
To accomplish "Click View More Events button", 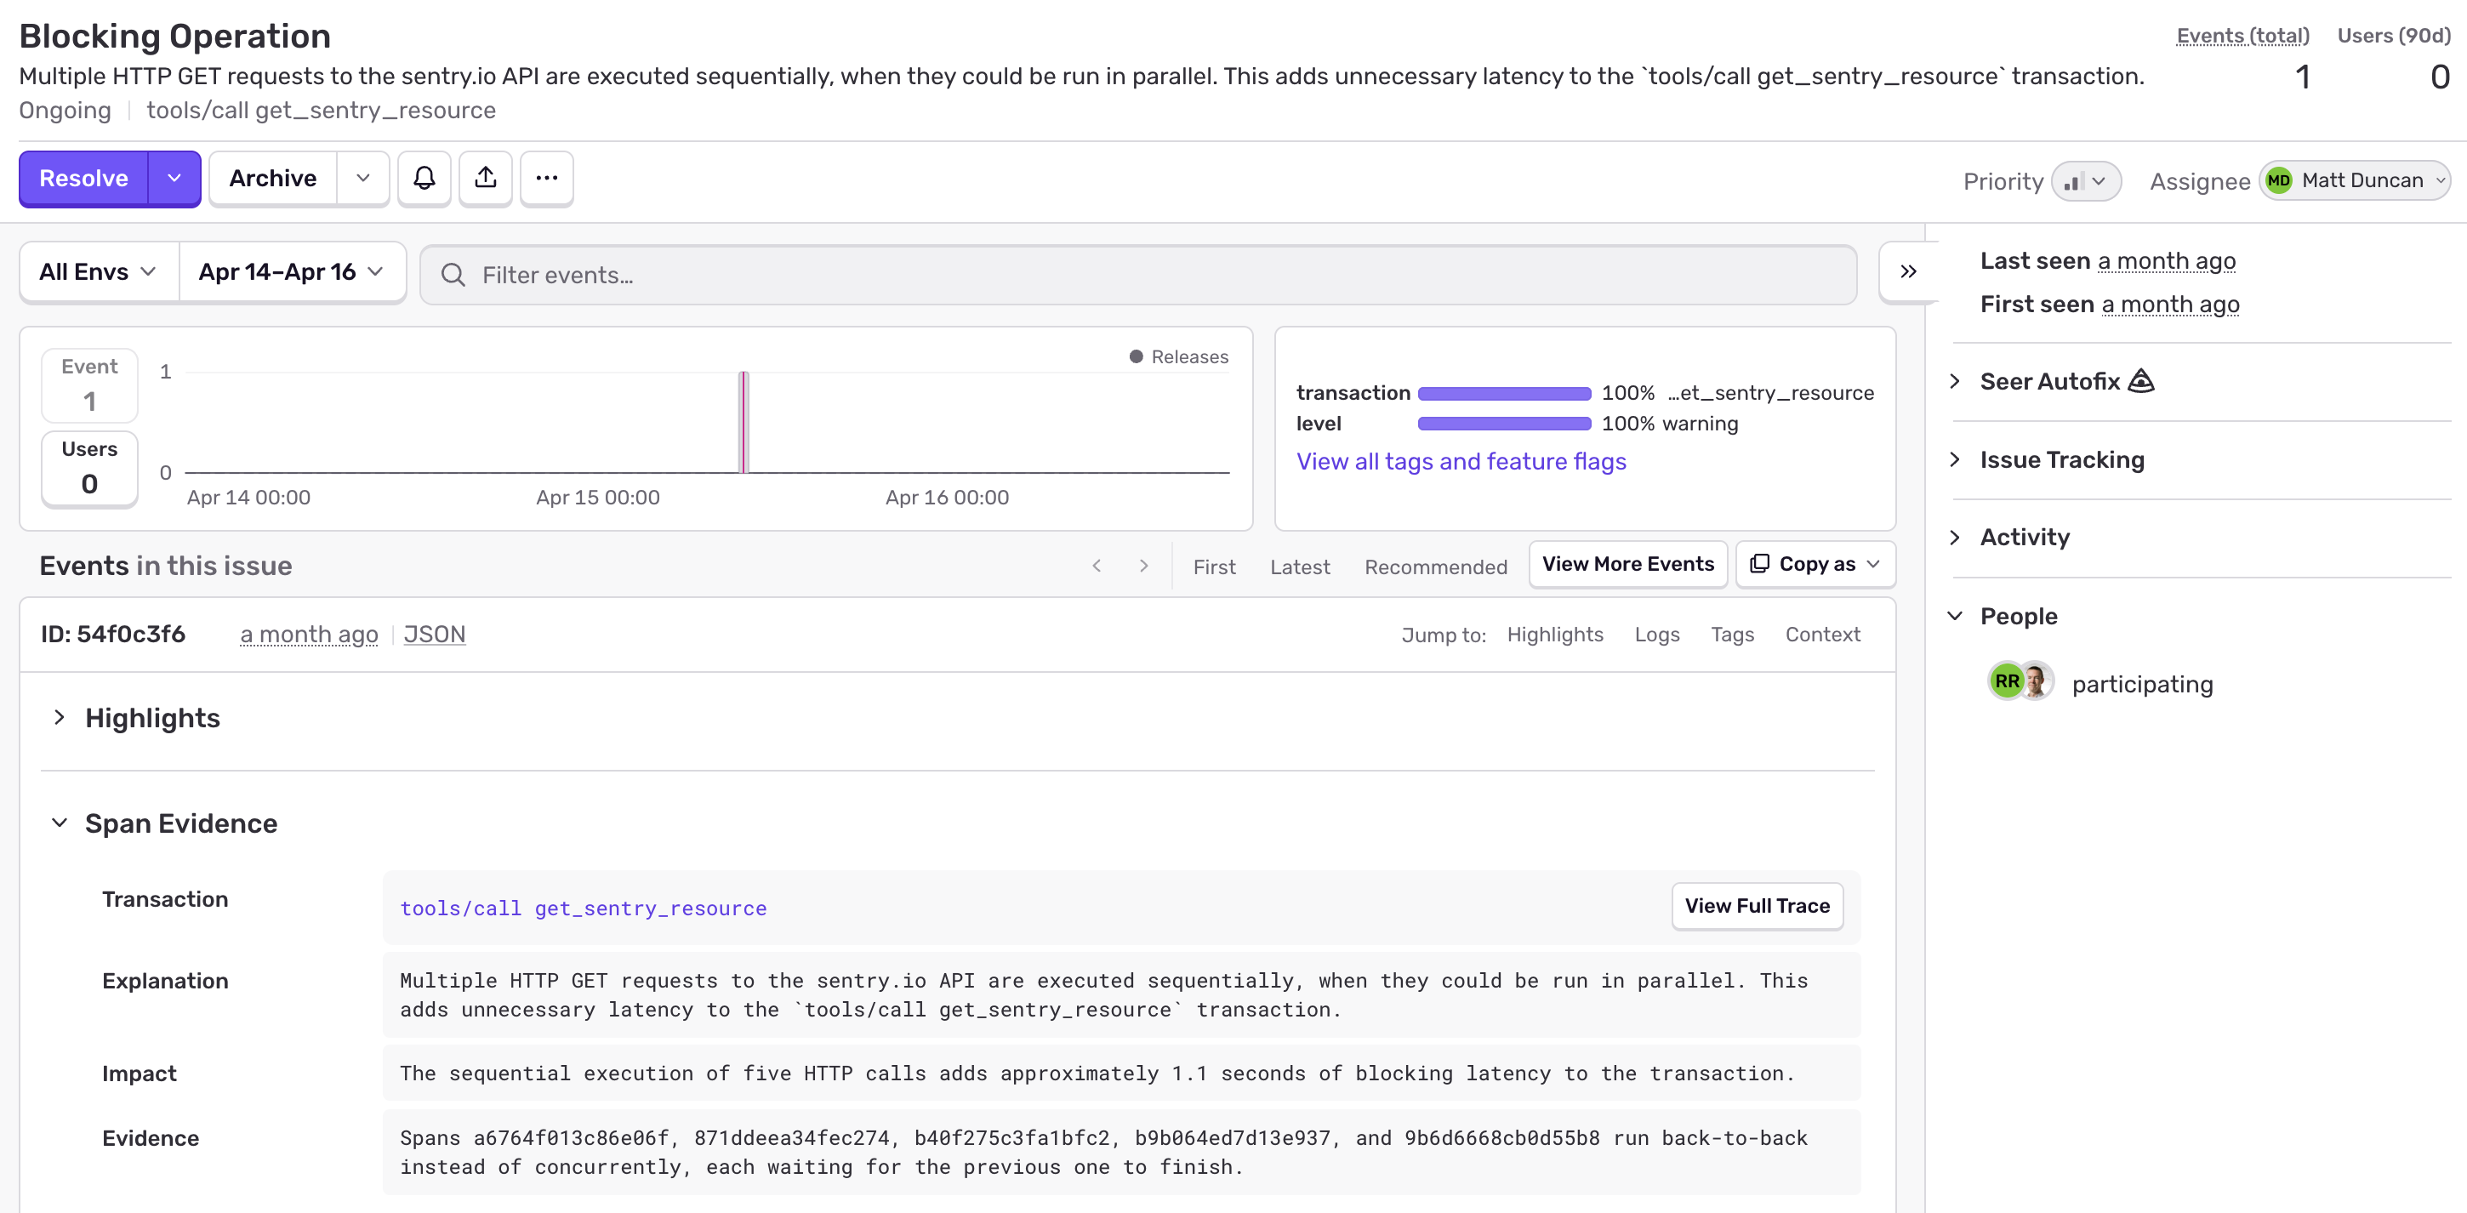I will point(1628,564).
